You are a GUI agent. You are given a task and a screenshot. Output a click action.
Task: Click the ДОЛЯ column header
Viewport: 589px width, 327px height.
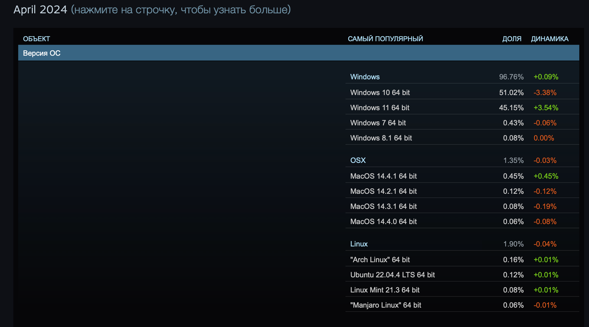tap(512, 39)
